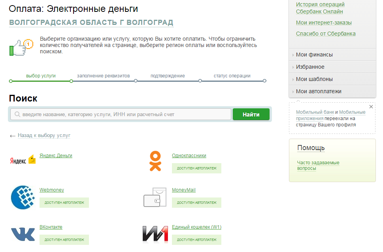Close the Мобильный банк notice box
The height and width of the screenshot is (252, 383).
click(371, 107)
